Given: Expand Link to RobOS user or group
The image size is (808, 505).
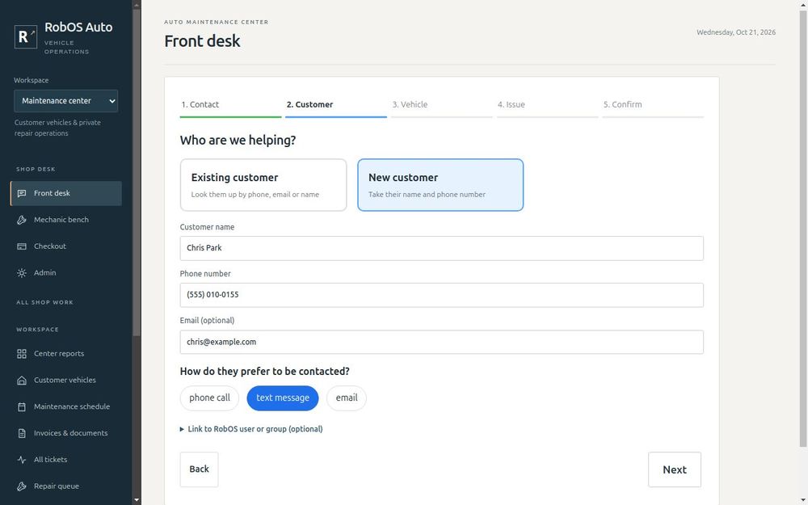Looking at the screenshot, I should tap(251, 429).
